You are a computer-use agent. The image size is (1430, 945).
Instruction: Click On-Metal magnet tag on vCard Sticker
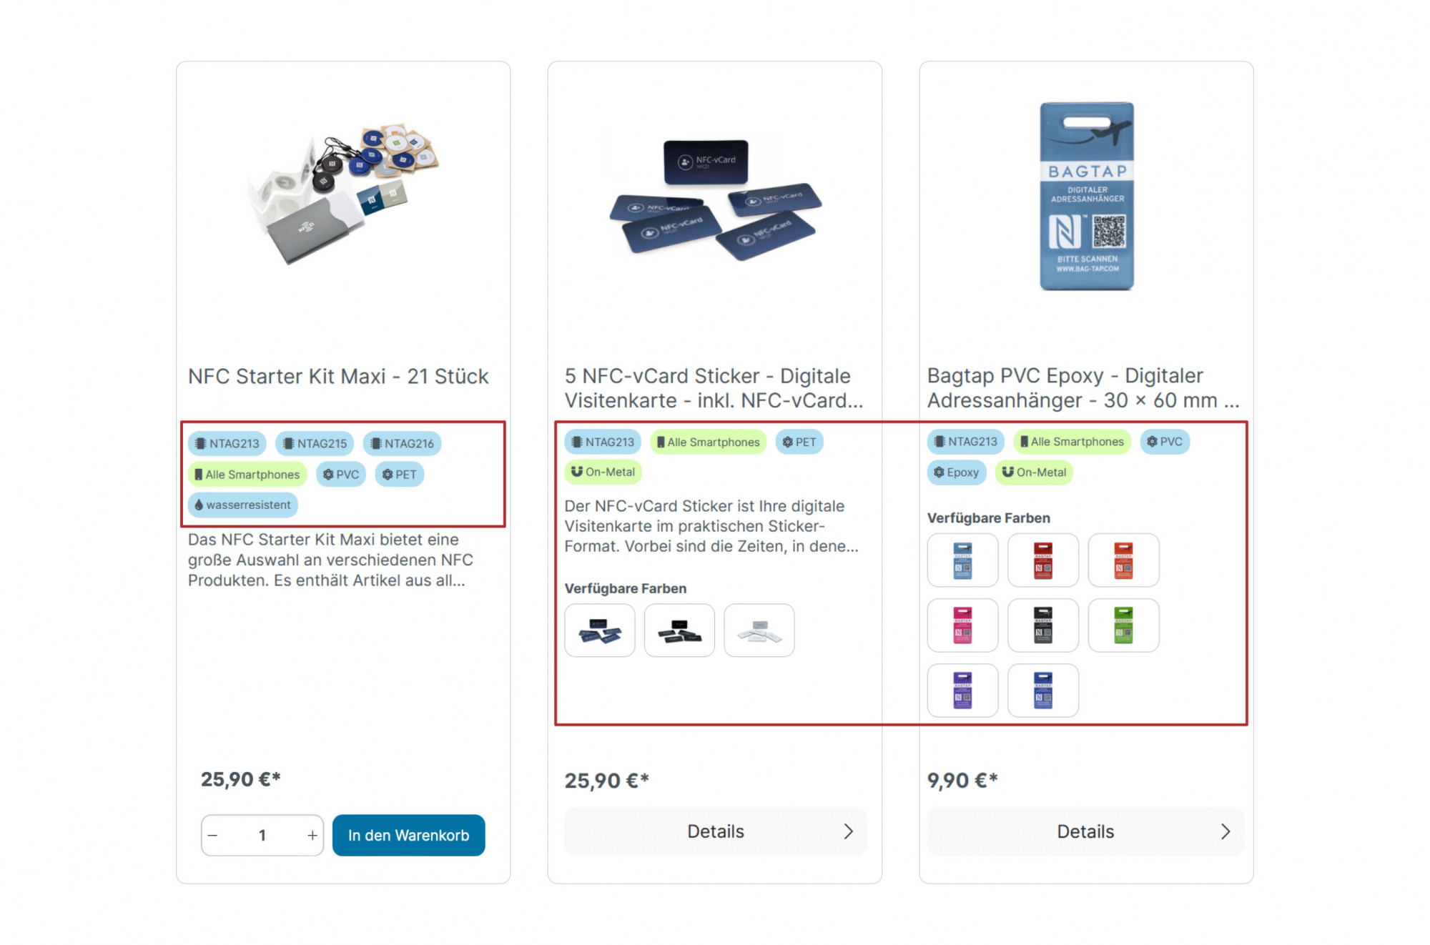[x=603, y=472]
